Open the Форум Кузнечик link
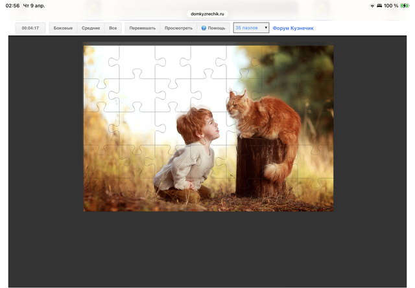415x288 pixels. point(293,28)
